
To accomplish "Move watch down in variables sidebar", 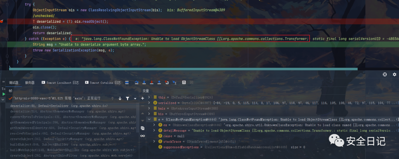I will (x=143, y=120).
